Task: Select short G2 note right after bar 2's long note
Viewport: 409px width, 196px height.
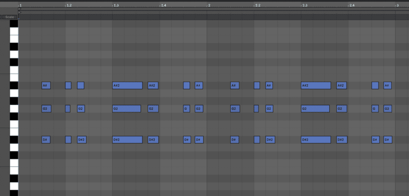Action: [342, 109]
